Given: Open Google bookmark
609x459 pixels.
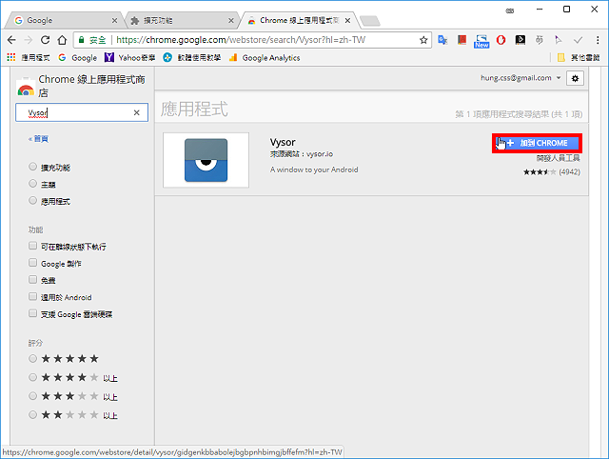Looking at the screenshot, I should tap(78, 58).
